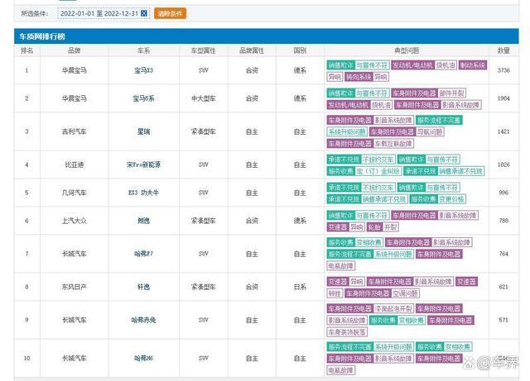Click the 3736 complaint count

point(503,70)
